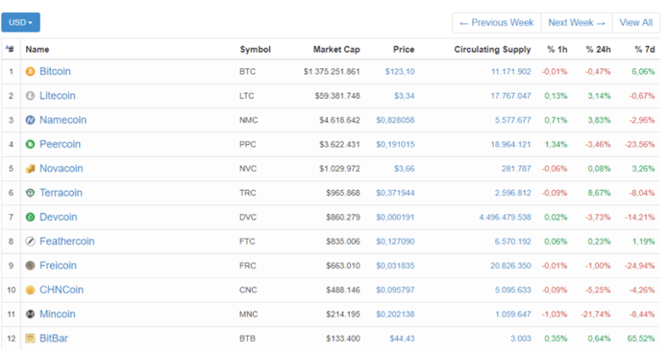The width and height of the screenshot is (669, 350).
Task: Click Peercoin price $0,191015
Action: 395,145
